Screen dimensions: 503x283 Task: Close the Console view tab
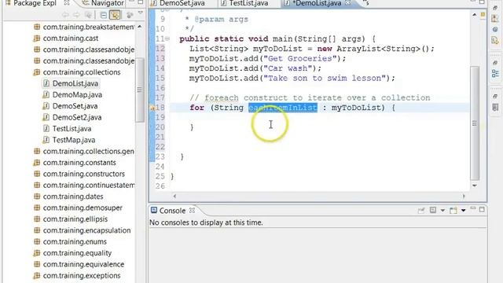pos(192,211)
